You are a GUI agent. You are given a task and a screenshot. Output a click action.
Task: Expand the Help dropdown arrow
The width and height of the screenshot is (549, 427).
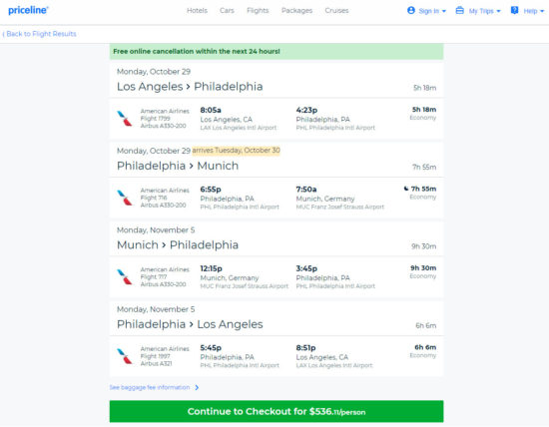tap(542, 11)
